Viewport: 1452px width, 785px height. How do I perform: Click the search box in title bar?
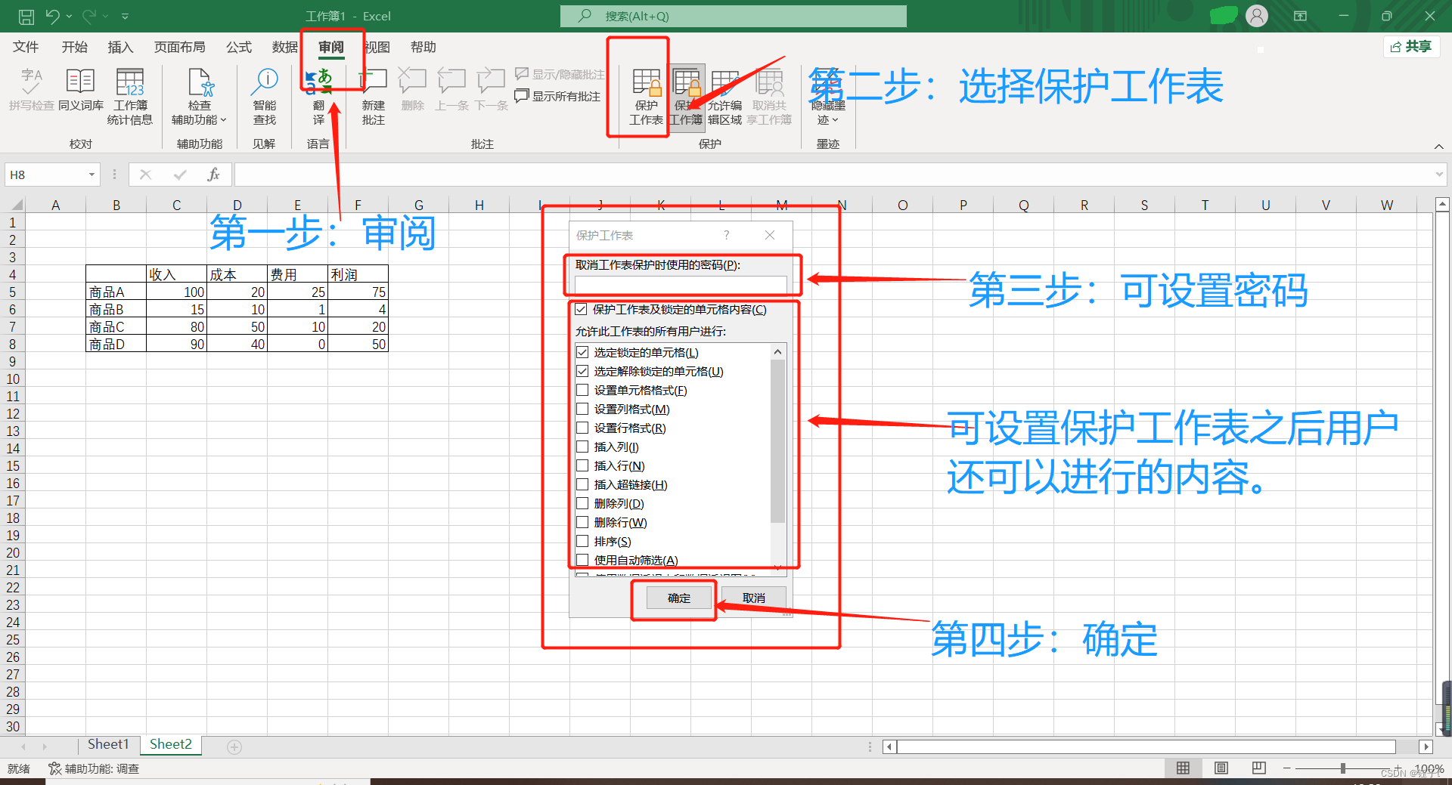(x=733, y=16)
